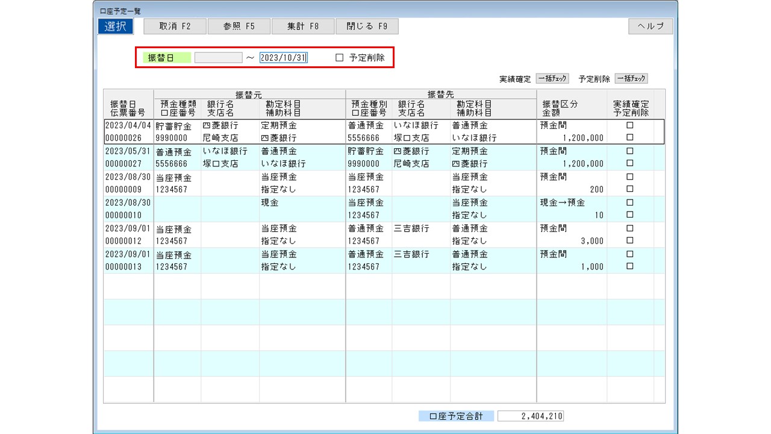The image size is (771, 434).
Task: Click the 振替区分 金額 column header
Action: [x=560, y=108]
